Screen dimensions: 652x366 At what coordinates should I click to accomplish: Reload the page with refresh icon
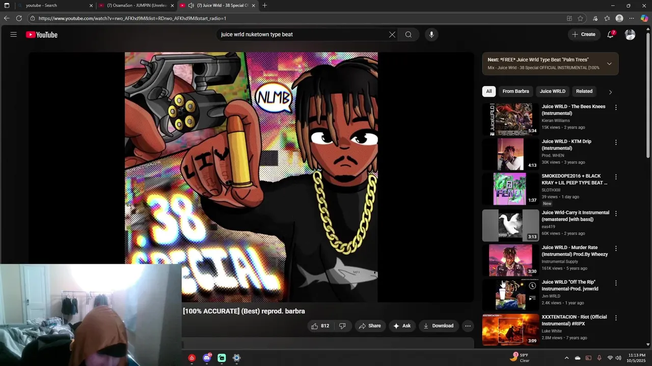point(19,18)
